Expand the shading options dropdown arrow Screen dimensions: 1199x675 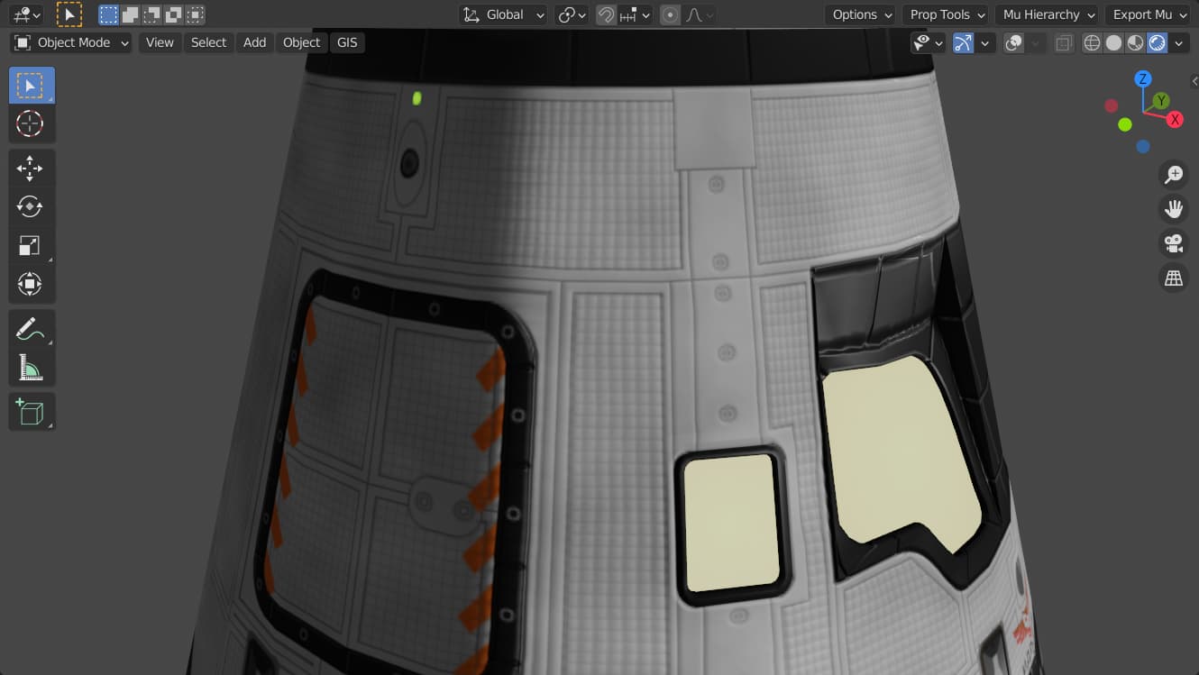[1179, 42]
